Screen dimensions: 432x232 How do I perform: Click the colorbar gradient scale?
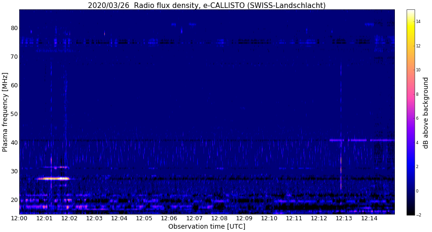click(411, 112)
